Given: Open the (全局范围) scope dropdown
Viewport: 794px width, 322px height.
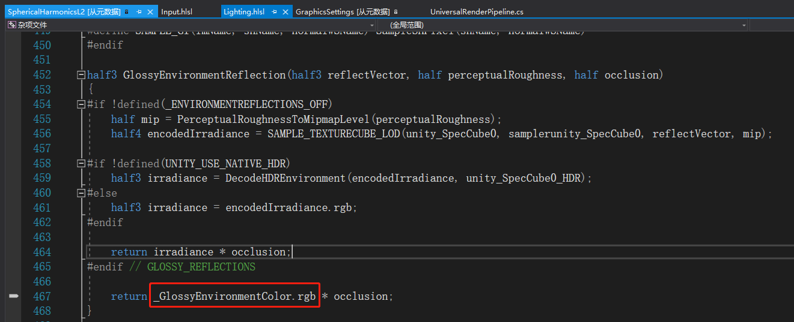Looking at the screenshot, I should click(563, 25).
